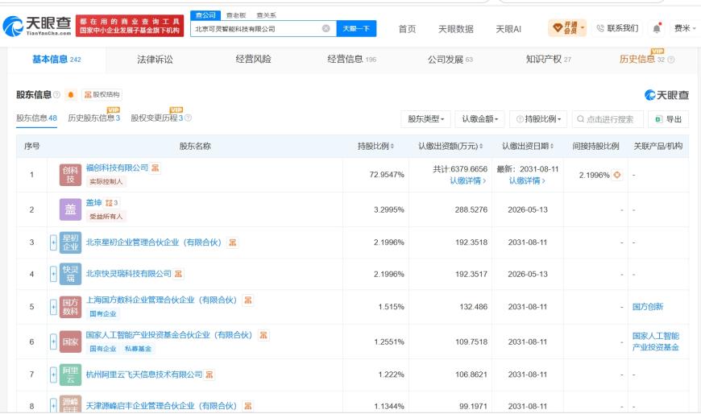Open the 持股比例 filter dropdown
This screenshot has width=701, height=414.
[538, 119]
